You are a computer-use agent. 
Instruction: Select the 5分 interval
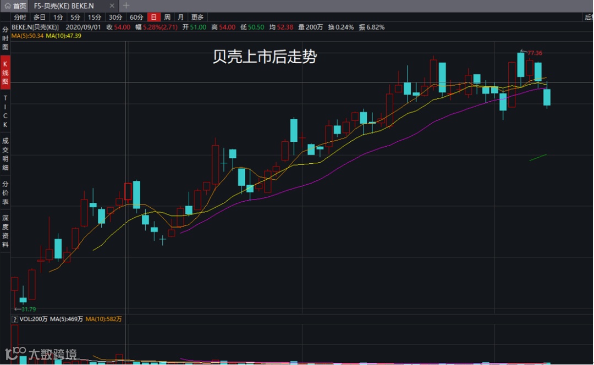[x=75, y=18]
